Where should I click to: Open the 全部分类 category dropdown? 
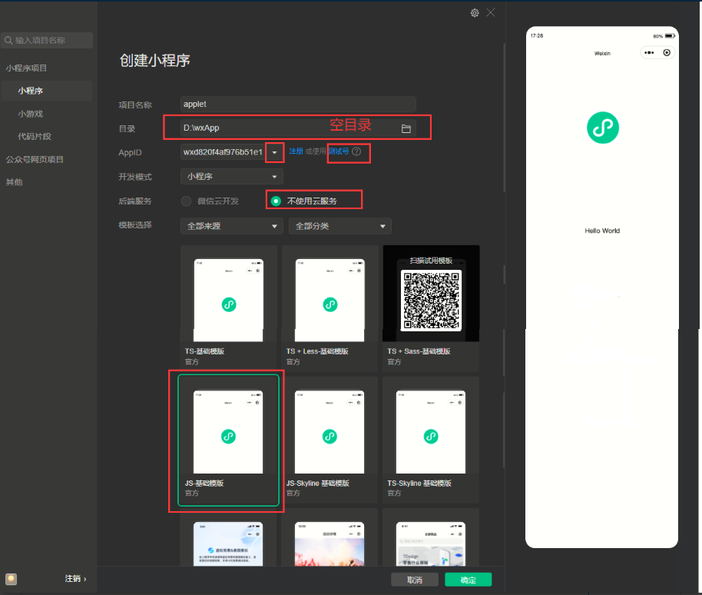coord(340,226)
